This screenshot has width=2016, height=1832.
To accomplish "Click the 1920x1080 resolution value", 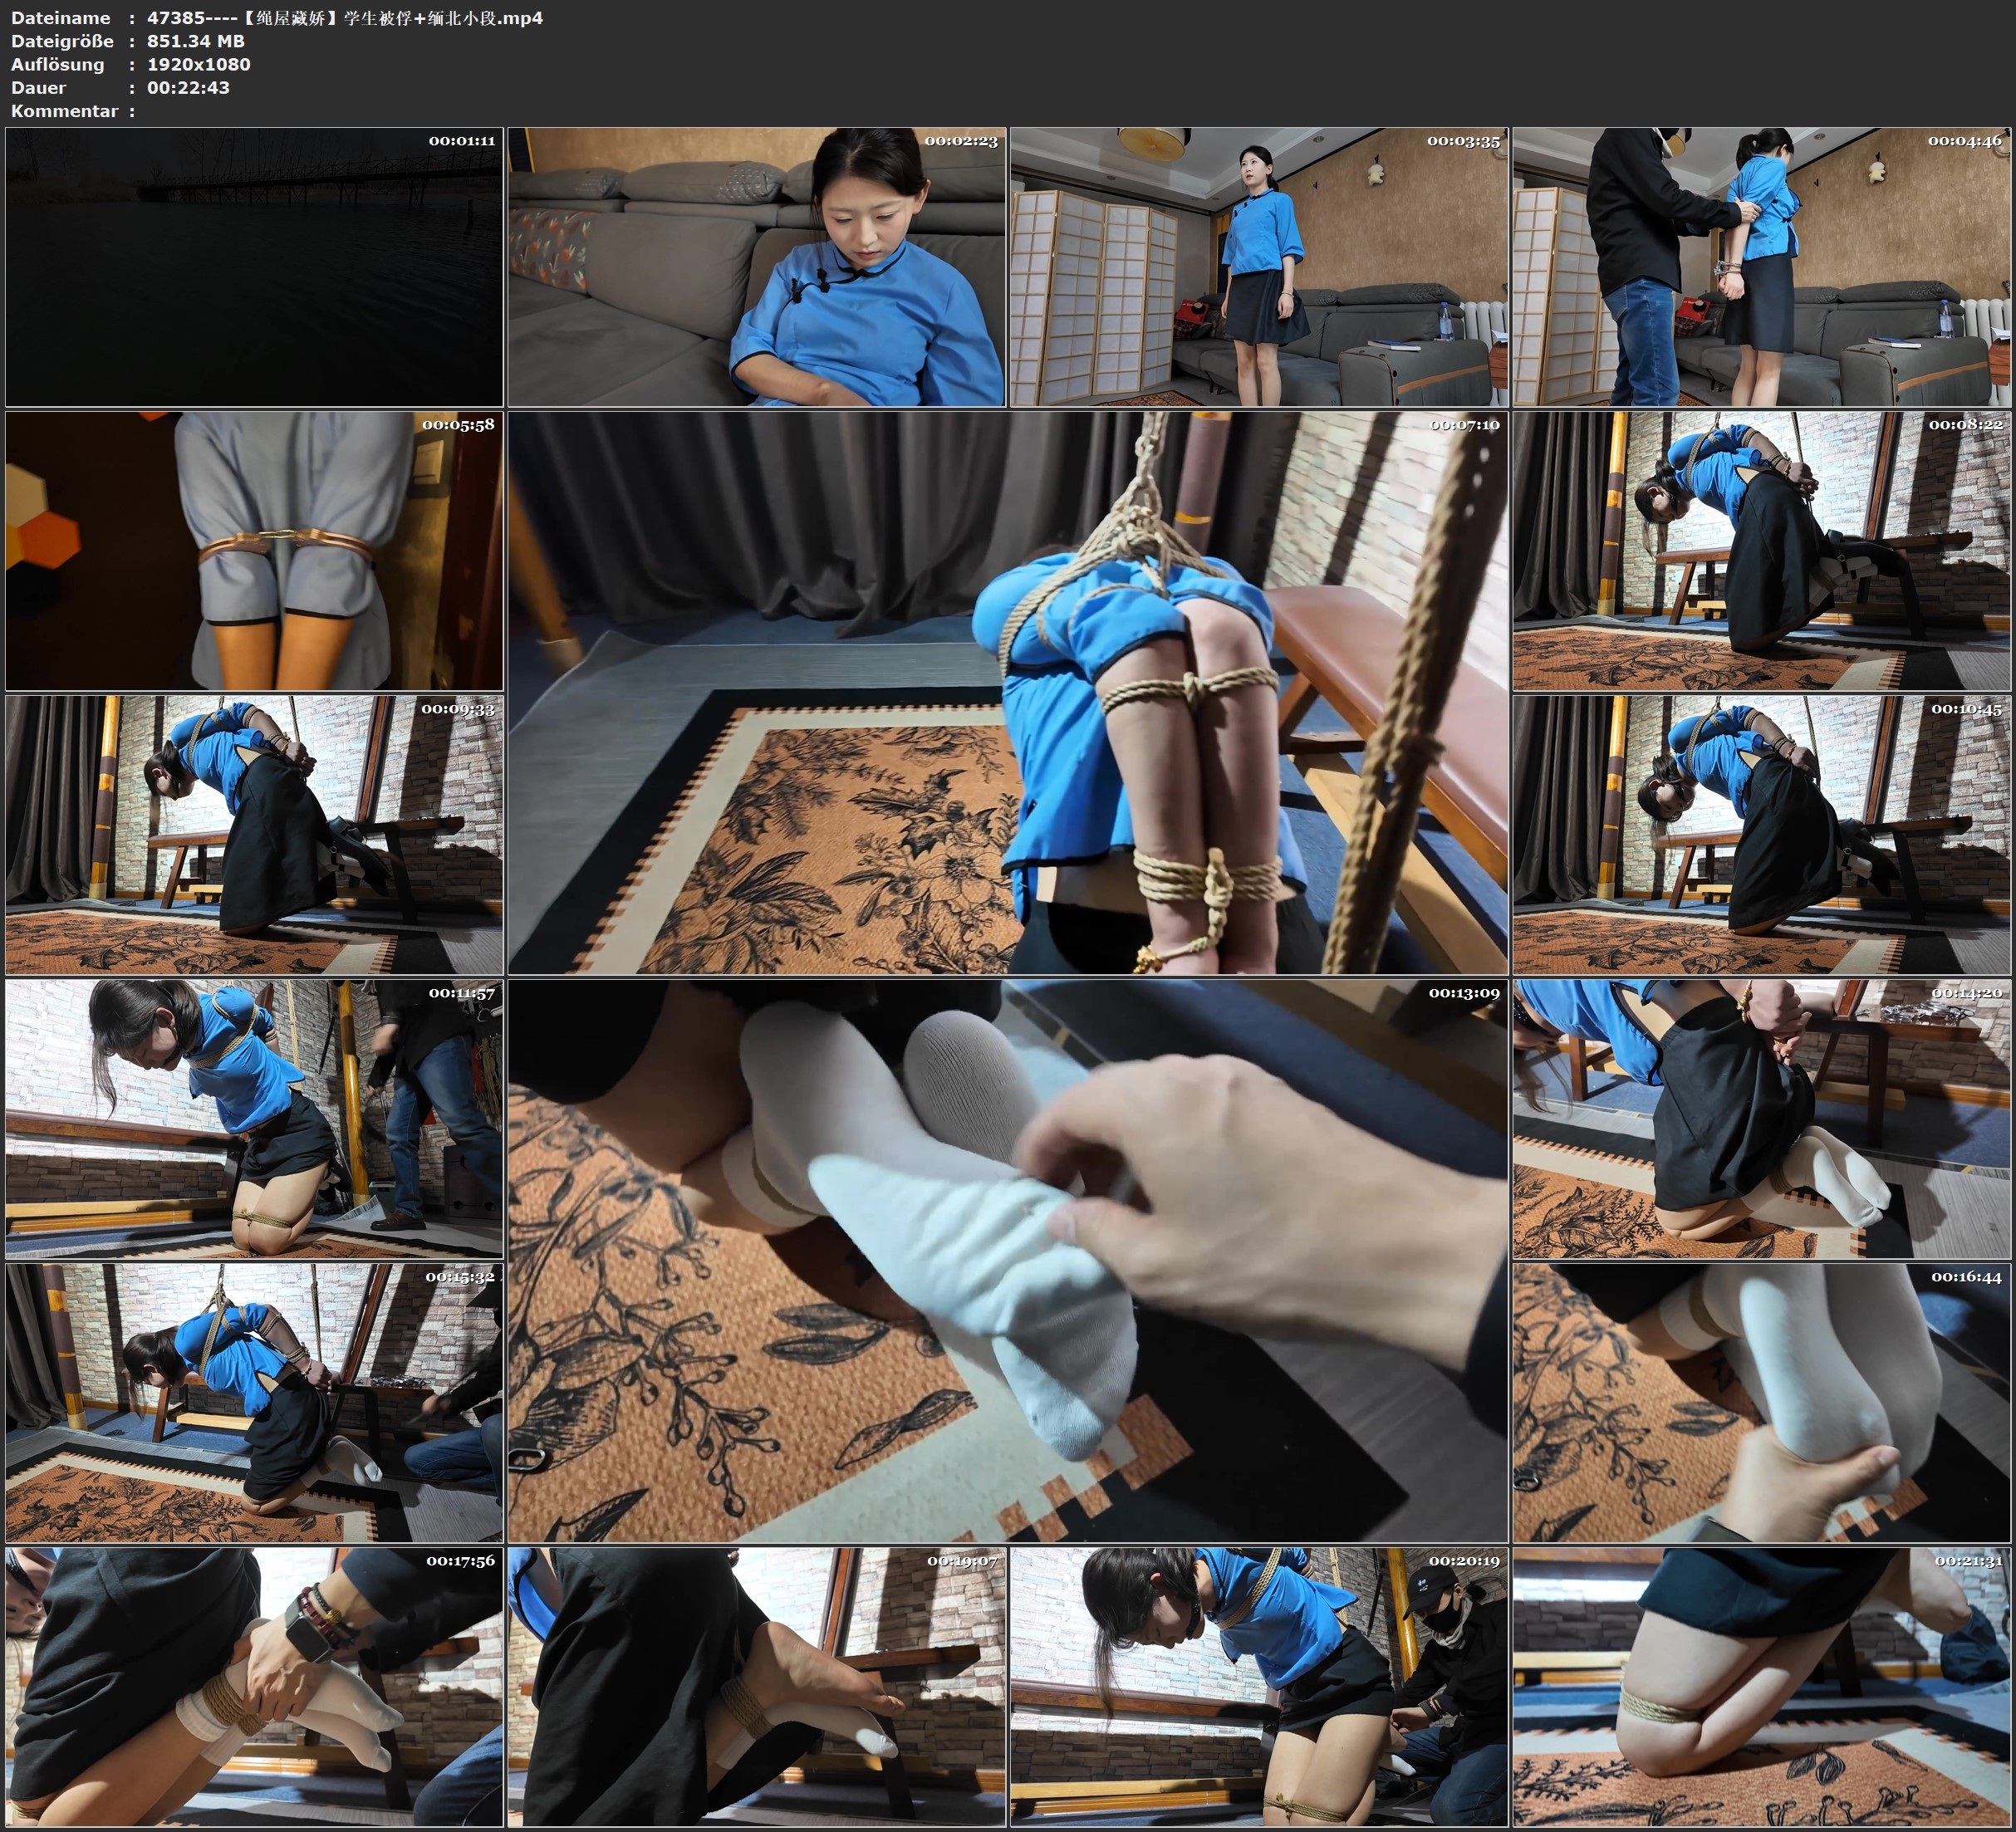I will (x=198, y=64).
